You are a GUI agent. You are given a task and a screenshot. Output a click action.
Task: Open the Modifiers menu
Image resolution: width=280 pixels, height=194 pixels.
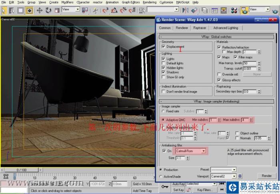coord(67,2)
